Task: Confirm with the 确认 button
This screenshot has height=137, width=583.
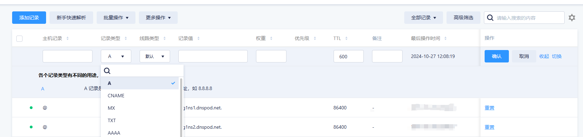Action: pos(497,56)
